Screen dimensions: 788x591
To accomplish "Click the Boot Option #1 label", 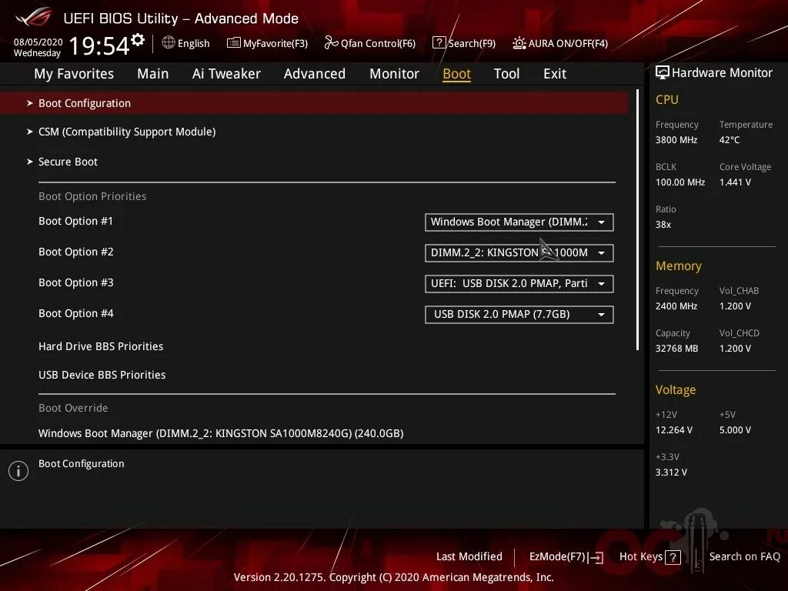I will pyautogui.click(x=76, y=221).
